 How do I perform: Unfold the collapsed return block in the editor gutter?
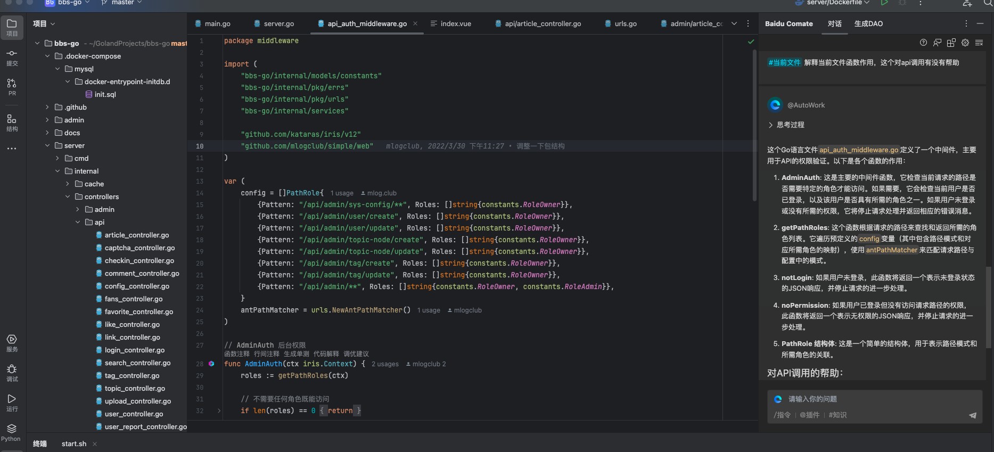219,410
